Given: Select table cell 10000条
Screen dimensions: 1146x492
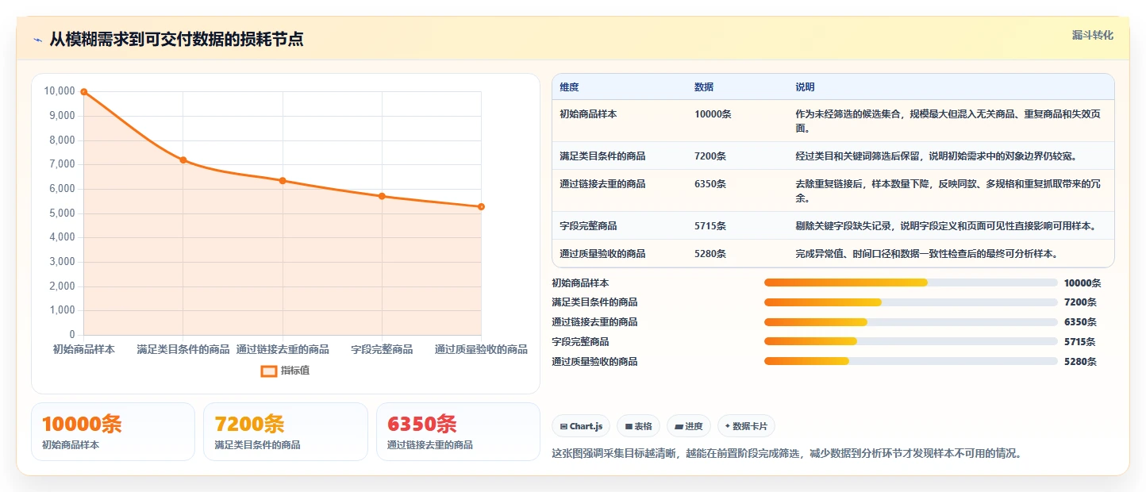Looking at the screenshot, I should point(713,114).
